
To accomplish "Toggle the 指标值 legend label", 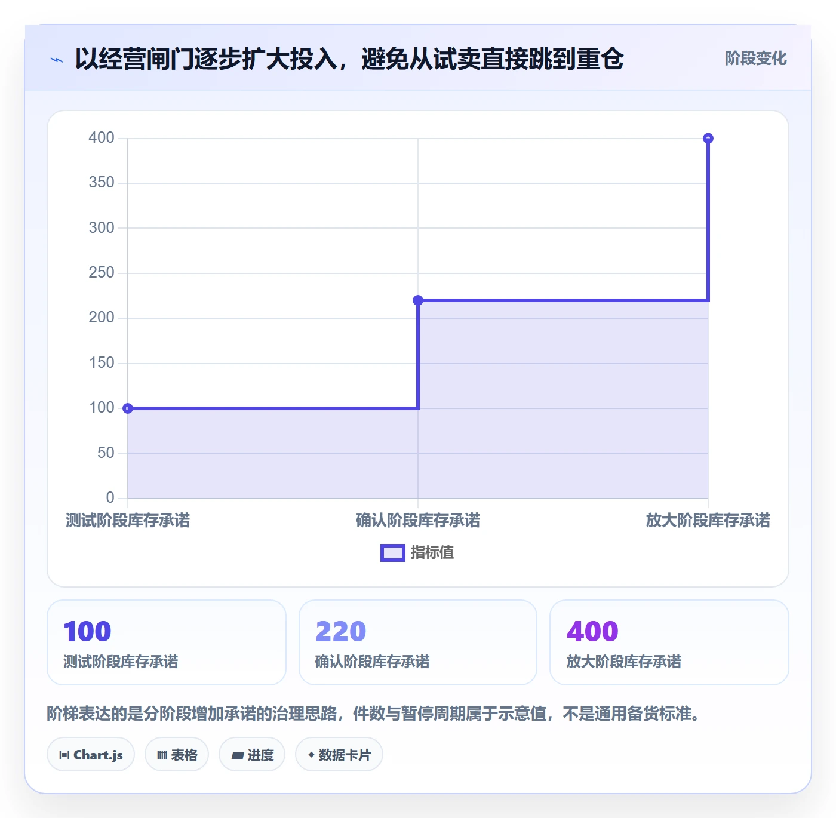I will [x=432, y=553].
